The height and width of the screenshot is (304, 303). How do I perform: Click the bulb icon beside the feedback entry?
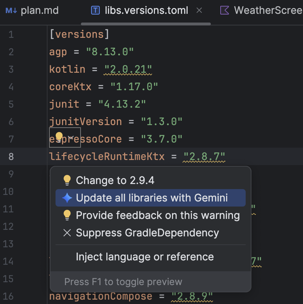(67, 215)
